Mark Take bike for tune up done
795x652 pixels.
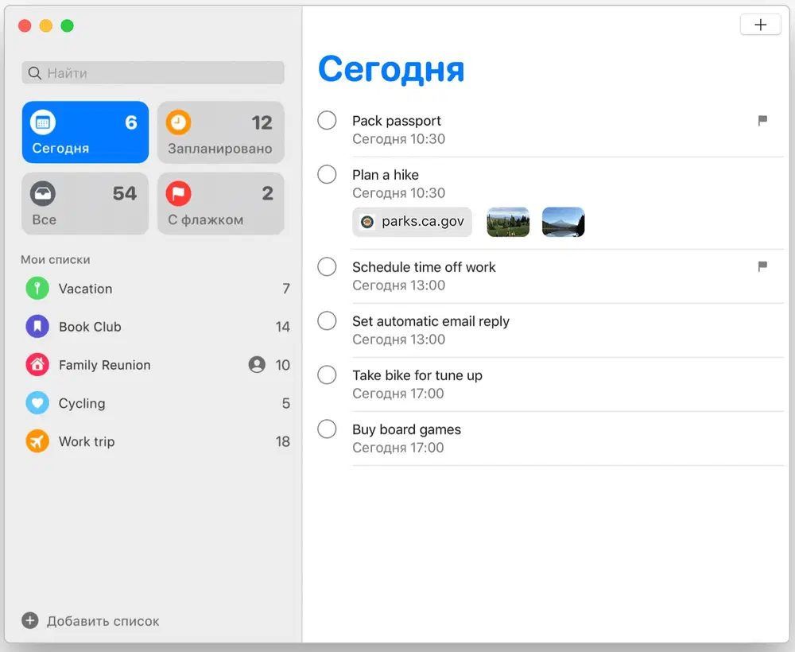(327, 375)
